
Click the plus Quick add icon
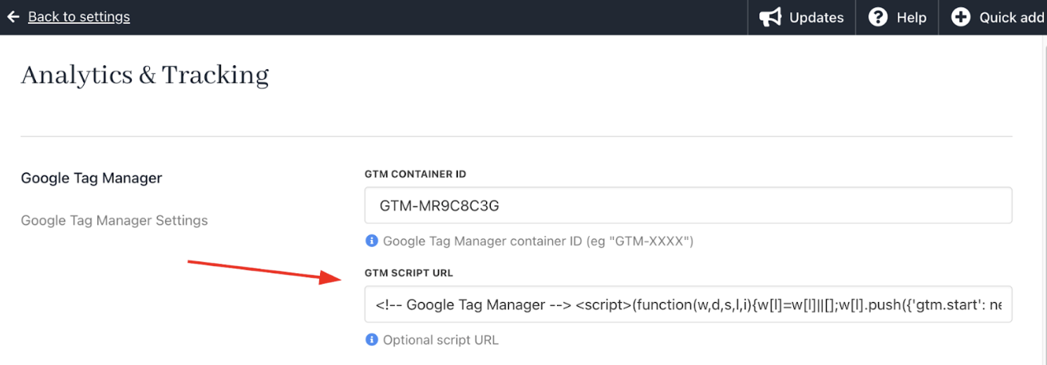point(961,18)
